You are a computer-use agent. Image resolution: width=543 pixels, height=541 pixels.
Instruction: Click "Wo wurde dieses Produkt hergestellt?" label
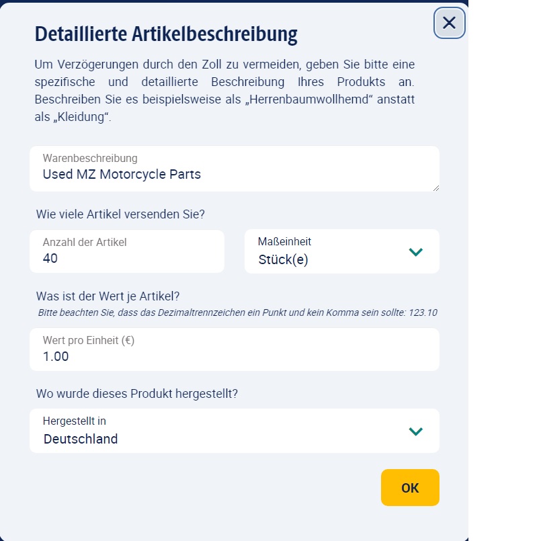137,393
